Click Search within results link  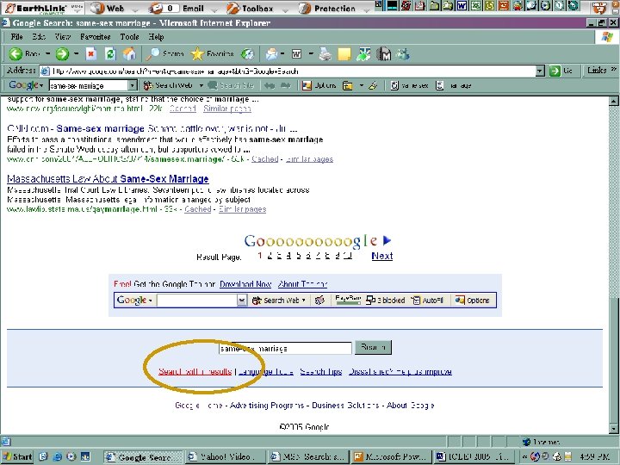(195, 372)
